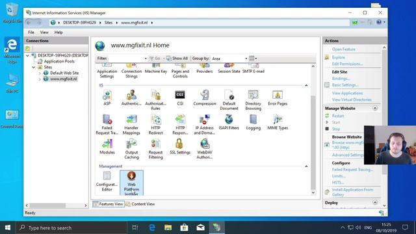Screen dimensions: 416x234
Task: Open the Pages and Controls feature
Action: [180, 71]
